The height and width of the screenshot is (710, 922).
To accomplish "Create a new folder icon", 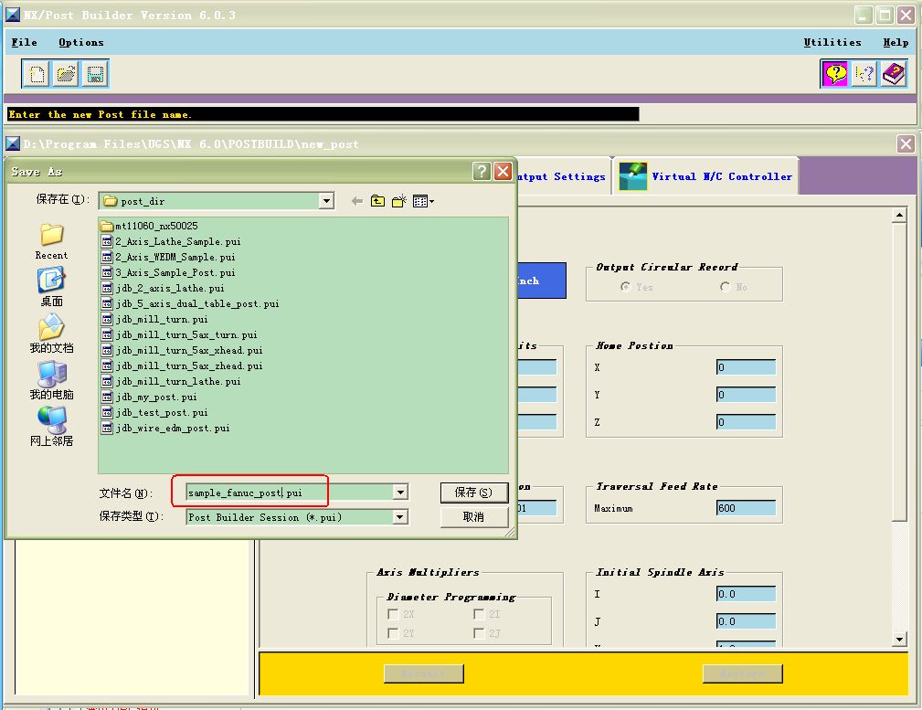I will click(x=399, y=201).
